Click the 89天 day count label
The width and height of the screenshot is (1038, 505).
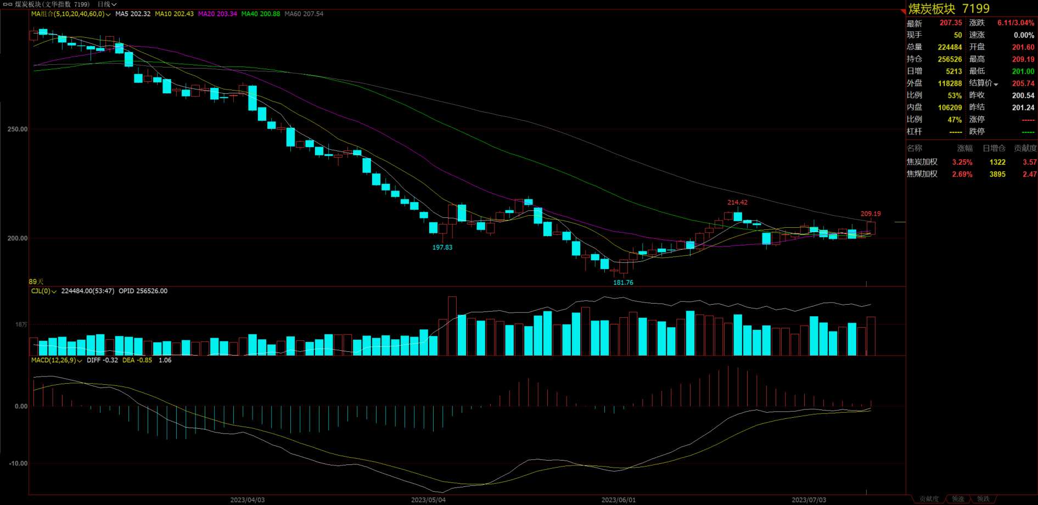pos(36,282)
